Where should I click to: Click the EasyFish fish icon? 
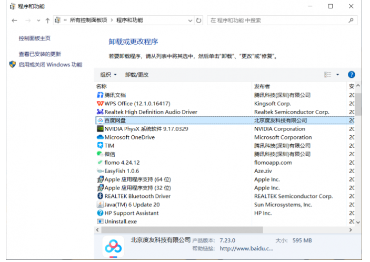pyautogui.click(x=100, y=171)
